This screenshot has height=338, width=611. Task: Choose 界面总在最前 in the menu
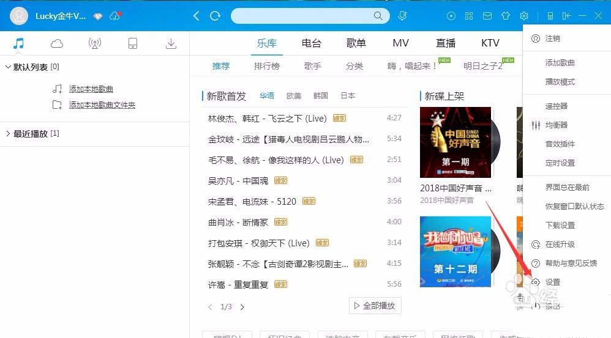(568, 188)
